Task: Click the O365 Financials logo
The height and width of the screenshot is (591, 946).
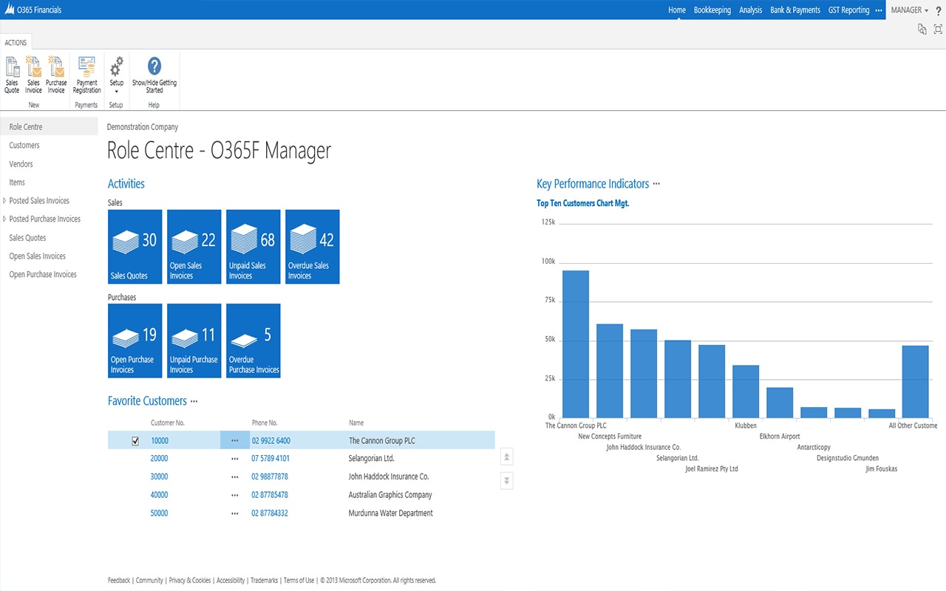Action: pos(10,10)
